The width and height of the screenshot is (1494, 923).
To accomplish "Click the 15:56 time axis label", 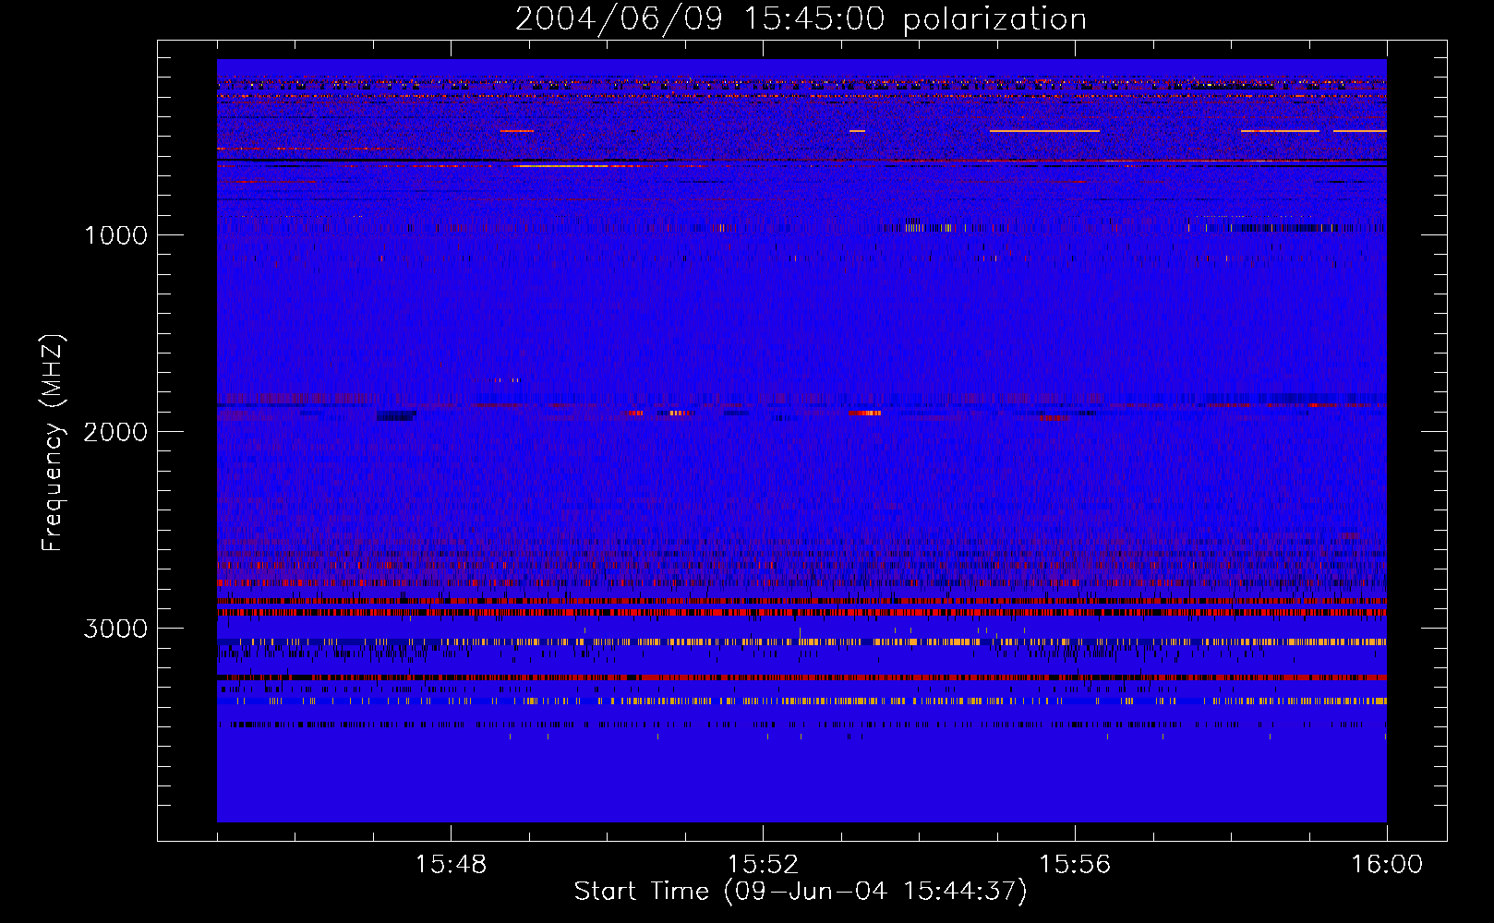I will 1075,865.
